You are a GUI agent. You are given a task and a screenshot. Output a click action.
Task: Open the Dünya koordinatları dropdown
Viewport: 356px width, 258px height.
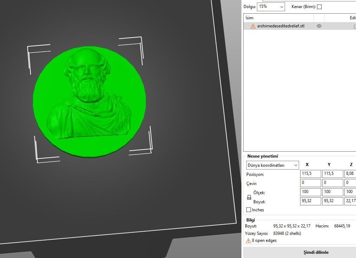[x=272, y=165]
